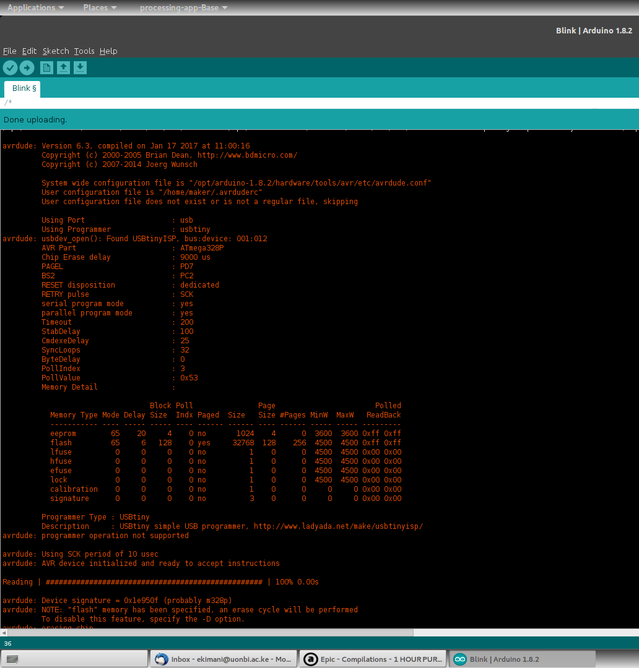Image resolution: width=639 pixels, height=668 pixels.
Task: Create a new sketch with the New icon
Action: tap(46, 68)
